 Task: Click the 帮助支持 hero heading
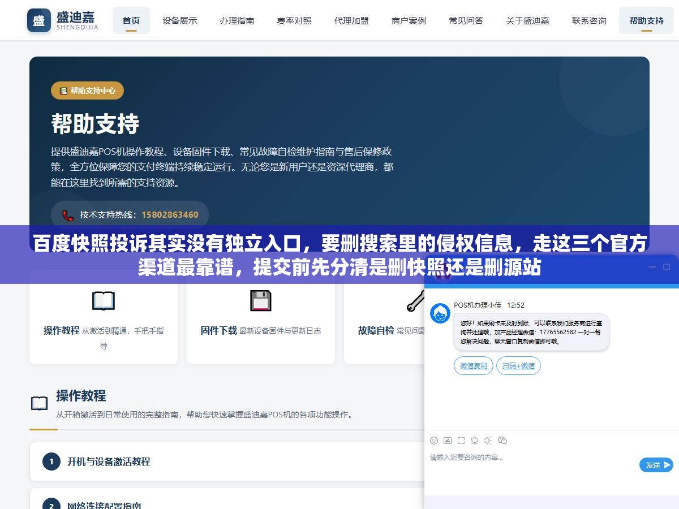(95, 124)
